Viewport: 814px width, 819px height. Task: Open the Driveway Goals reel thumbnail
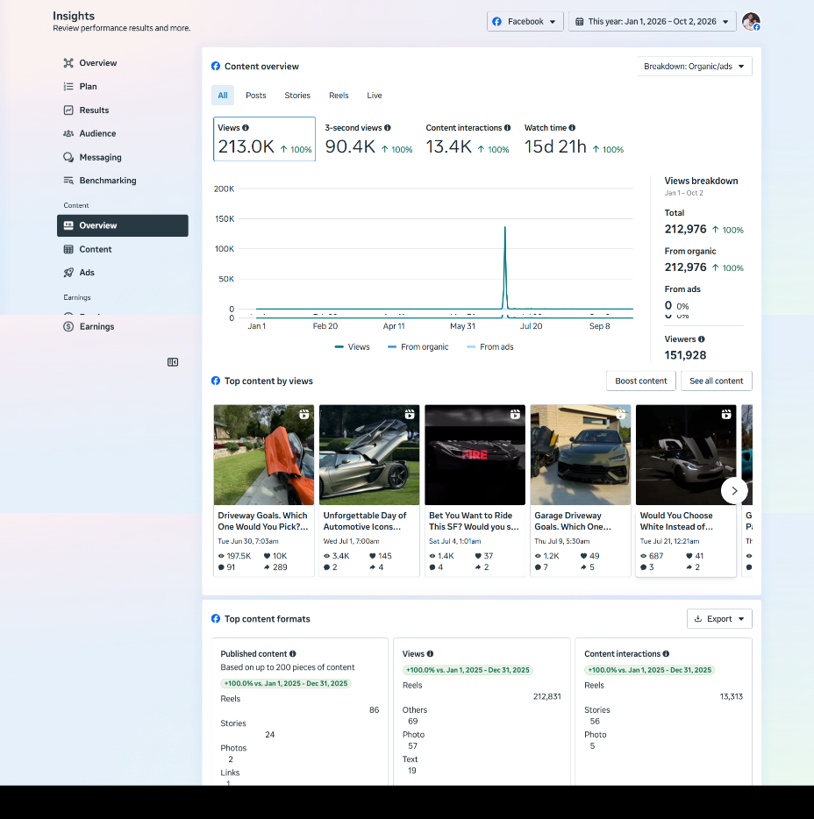click(x=264, y=455)
